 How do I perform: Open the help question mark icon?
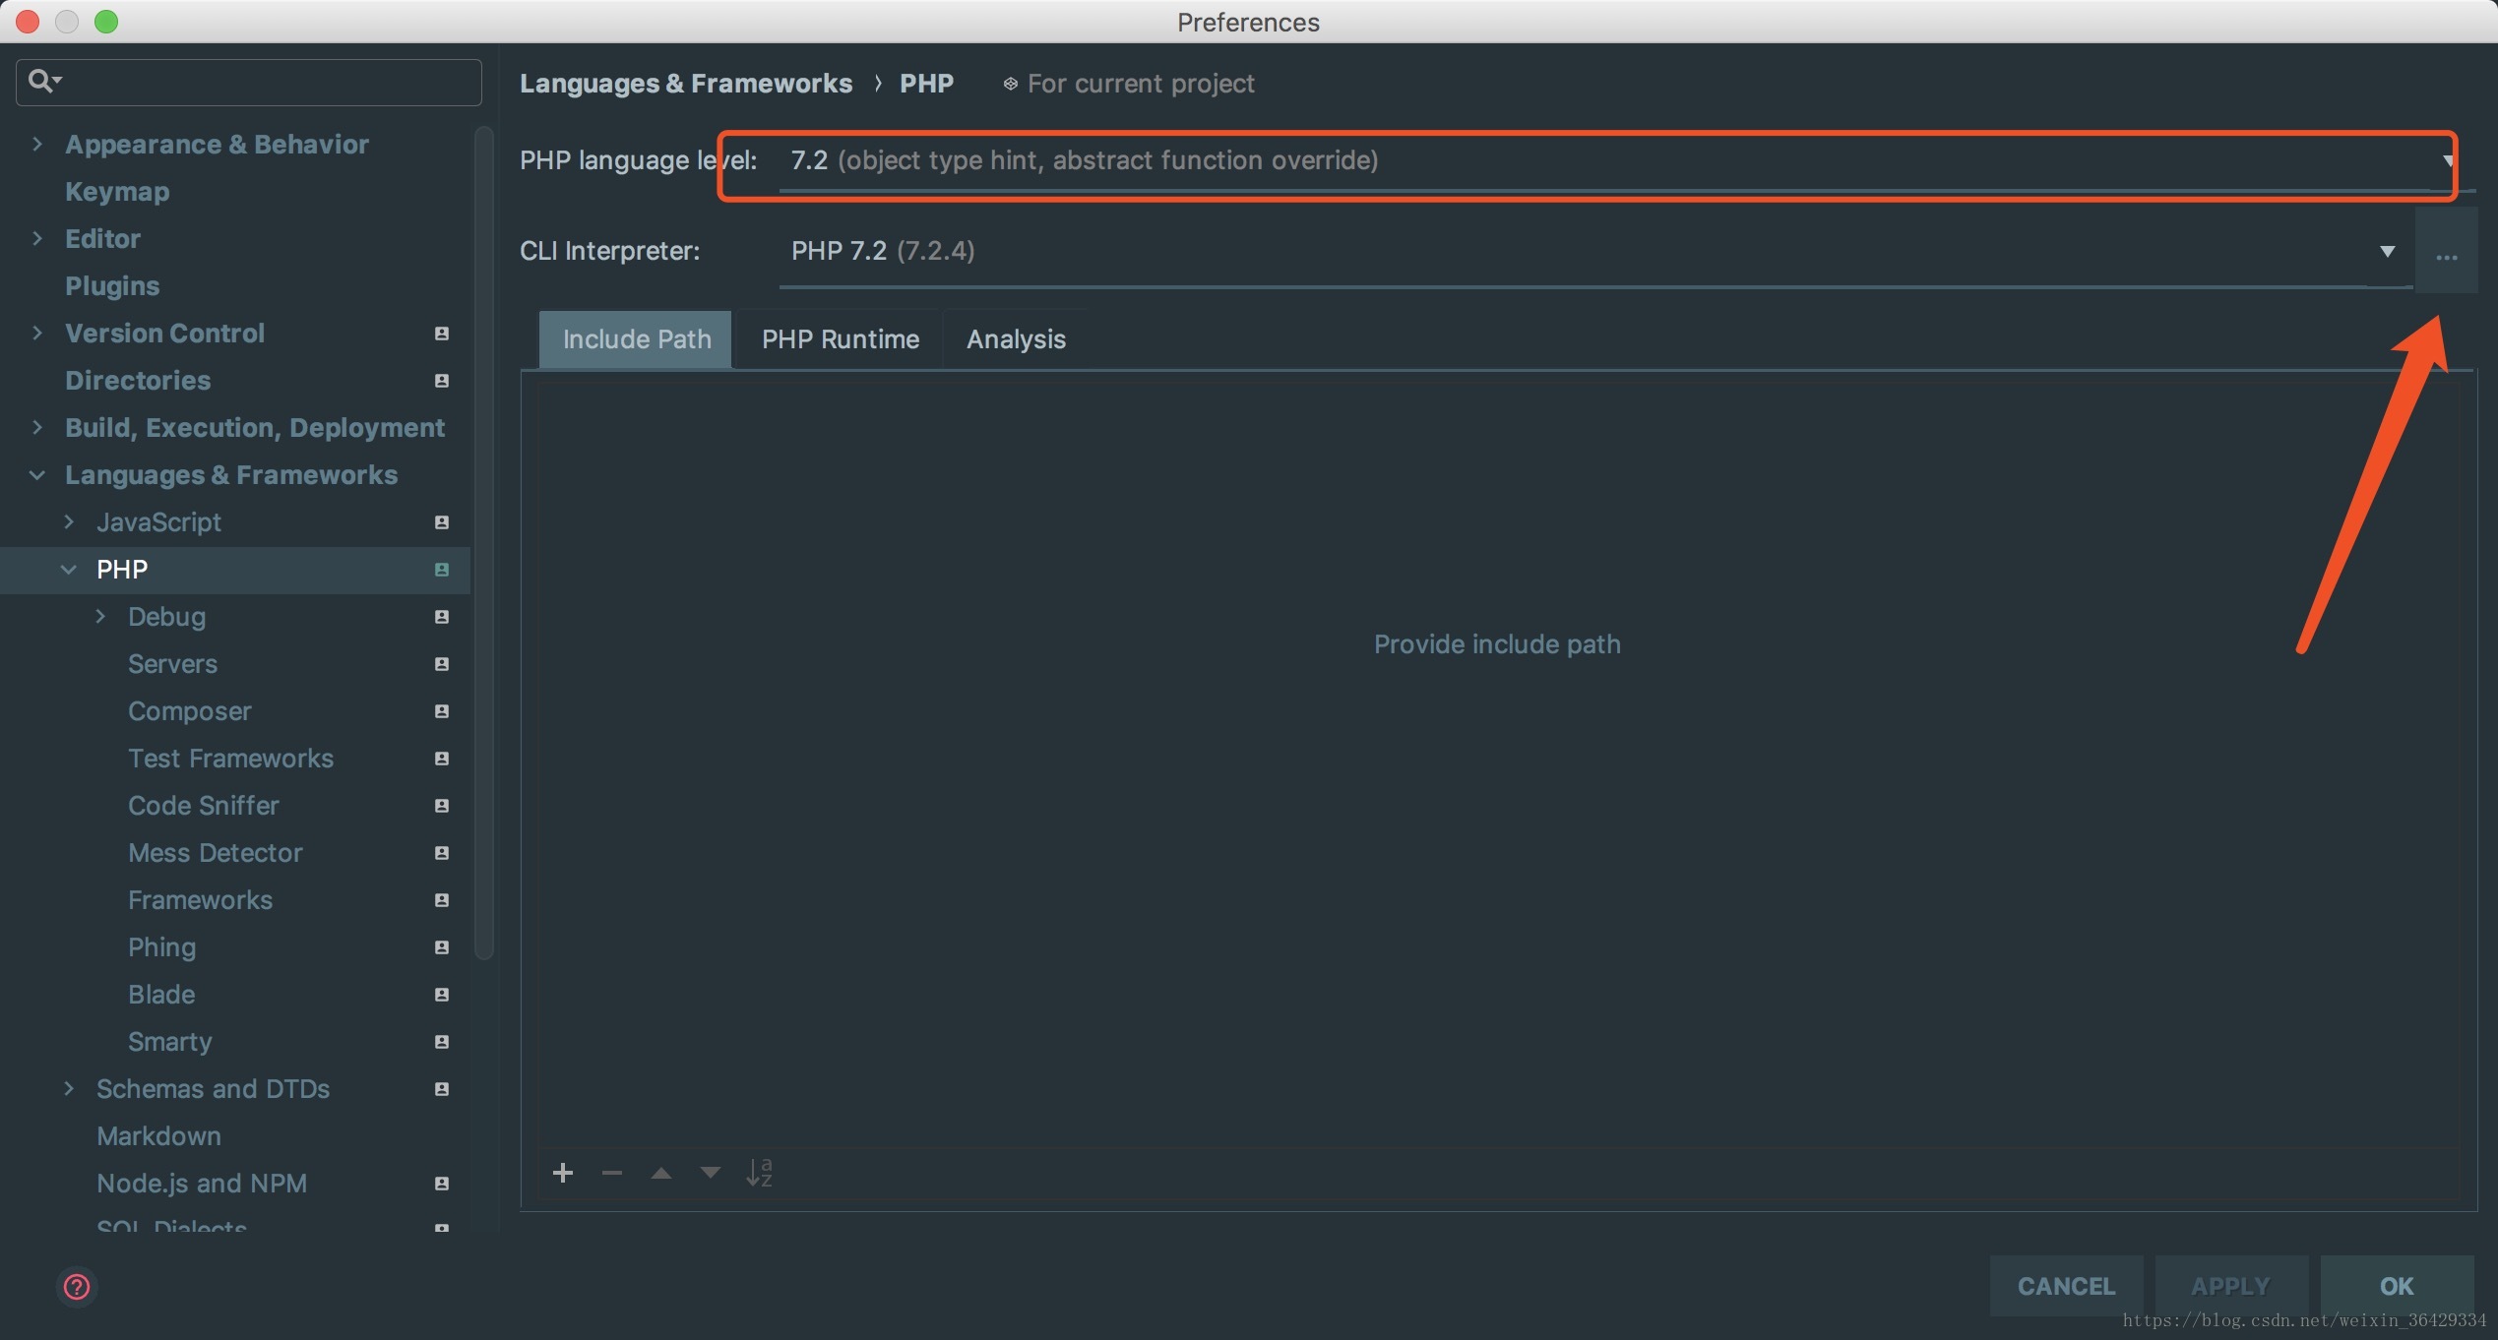tap(76, 1287)
